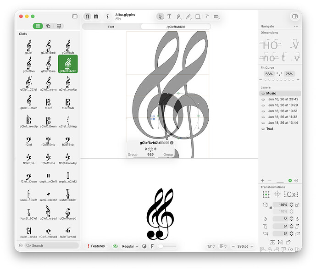
Task: Select the Select (arrow) tool
Action: point(160,17)
